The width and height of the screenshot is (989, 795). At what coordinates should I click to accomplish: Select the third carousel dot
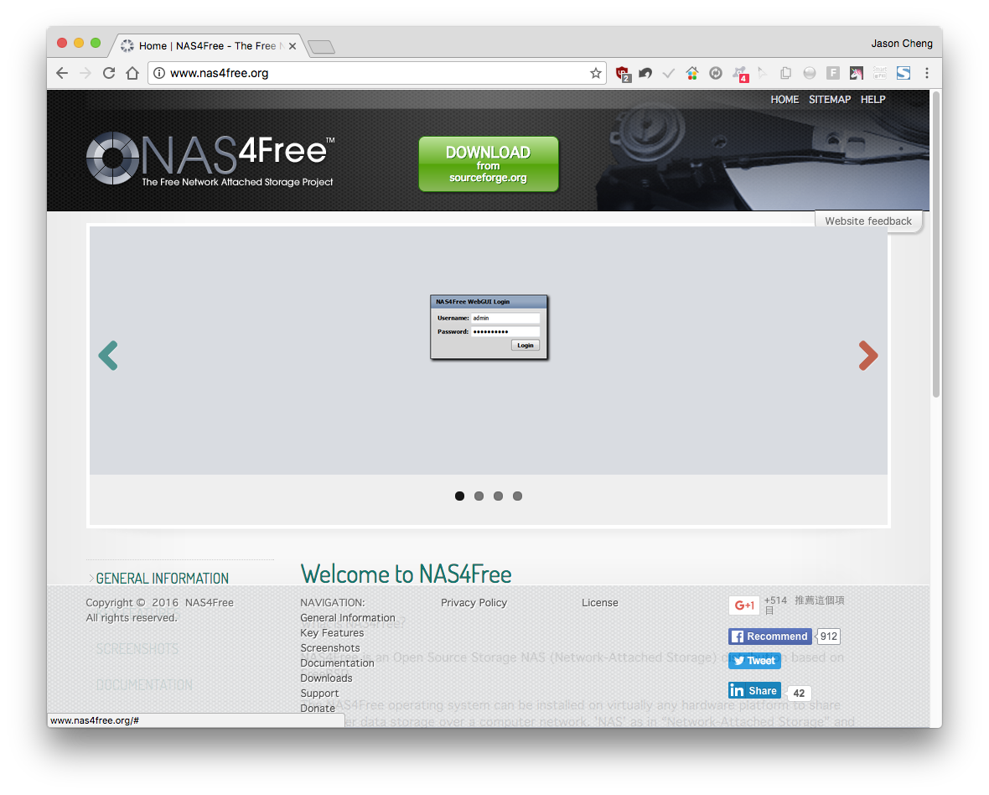click(x=499, y=496)
